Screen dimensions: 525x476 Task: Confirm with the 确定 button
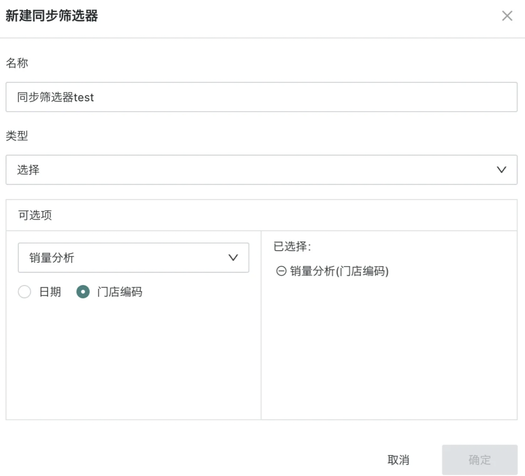point(479,460)
